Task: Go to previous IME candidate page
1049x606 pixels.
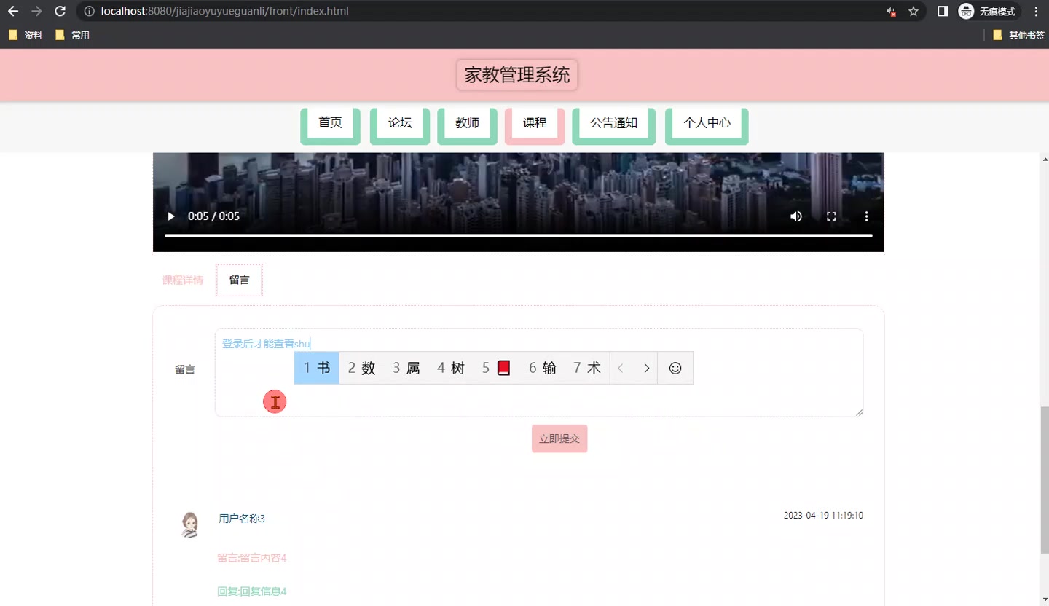Action: point(621,369)
